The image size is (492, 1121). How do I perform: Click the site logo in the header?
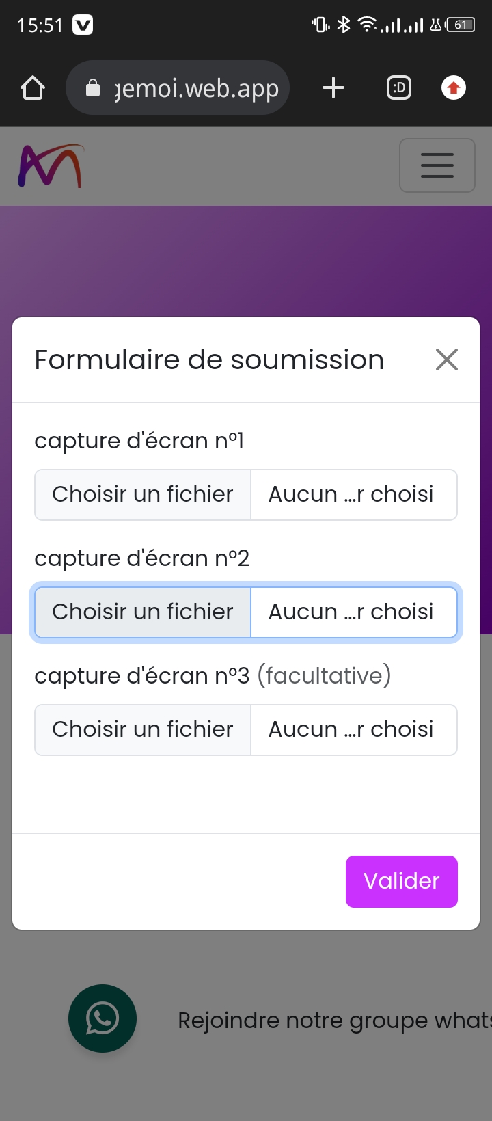[51, 166]
